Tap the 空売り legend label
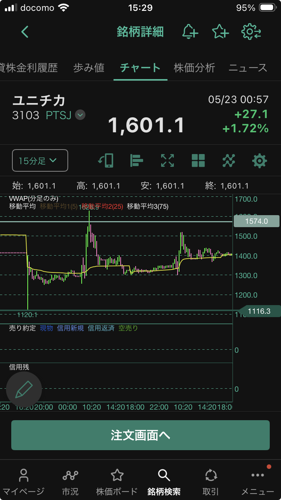Image resolution: width=281 pixels, height=500 pixels. coord(128,328)
